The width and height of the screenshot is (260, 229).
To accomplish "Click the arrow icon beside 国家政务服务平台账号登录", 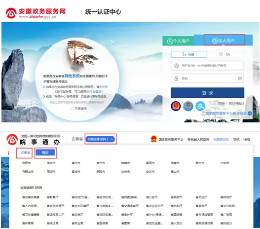I will (x=250, y=114).
